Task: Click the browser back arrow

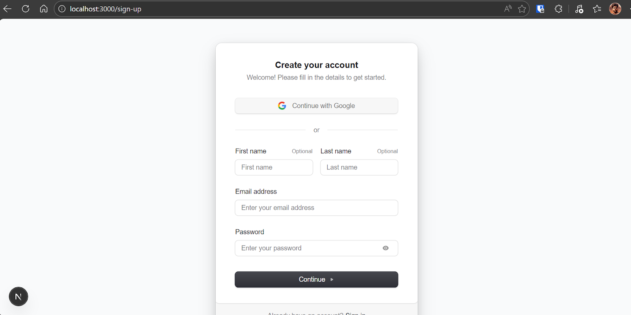Action: coord(7,9)
